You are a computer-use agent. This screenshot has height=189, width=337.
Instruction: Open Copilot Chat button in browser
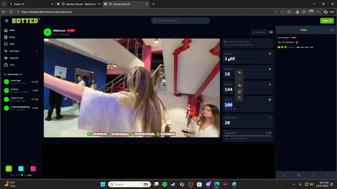click(x=329, y=12)
